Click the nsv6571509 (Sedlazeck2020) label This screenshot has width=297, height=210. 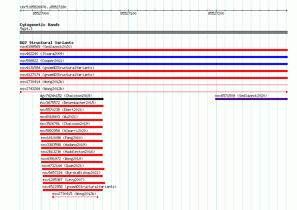[241, 96]
